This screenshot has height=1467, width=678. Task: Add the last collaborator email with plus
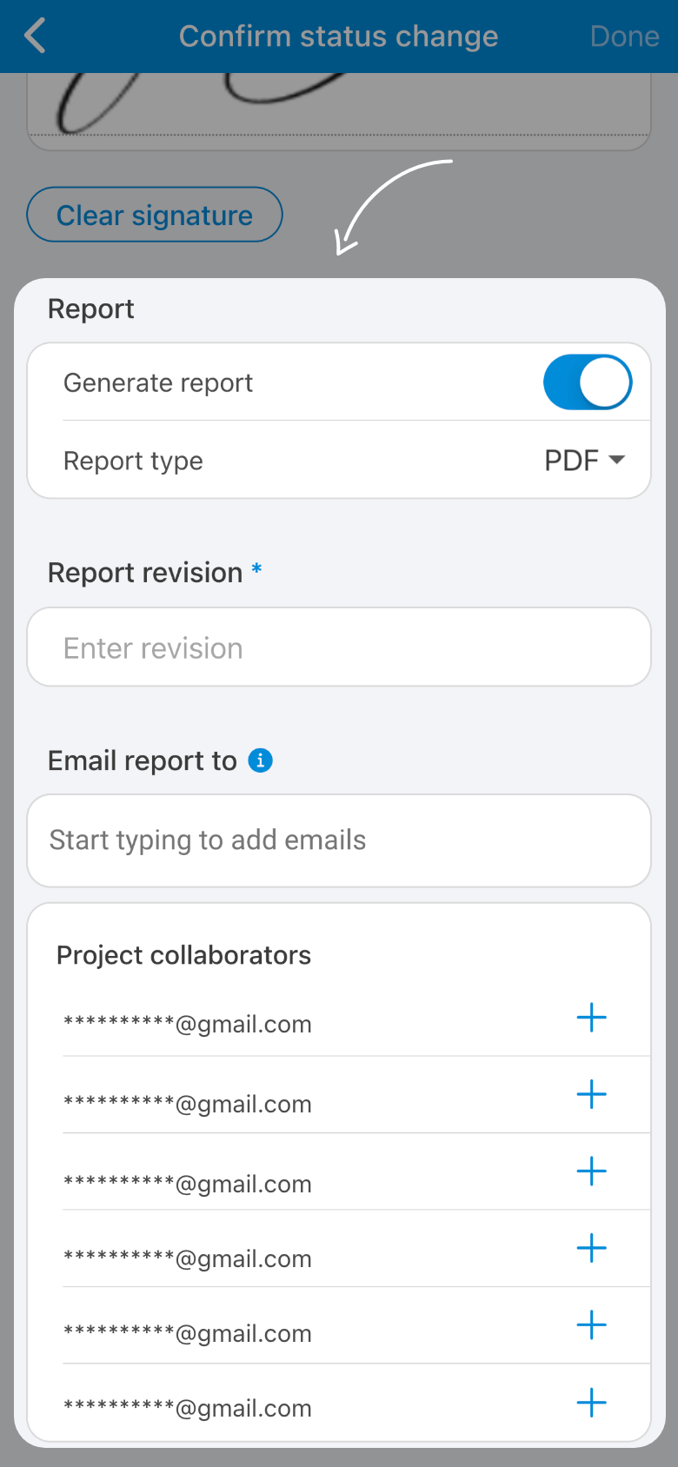click(592, 1402)
